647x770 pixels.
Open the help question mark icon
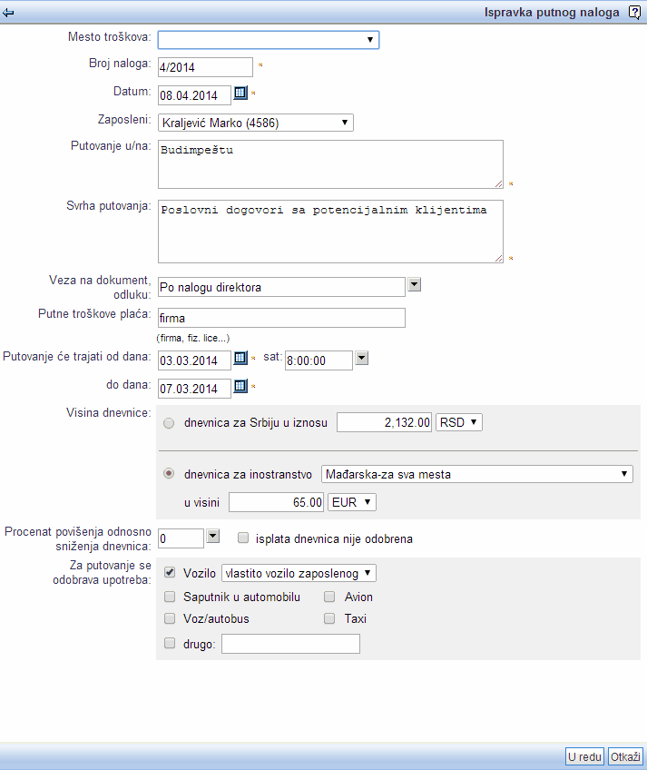(634, 13)
